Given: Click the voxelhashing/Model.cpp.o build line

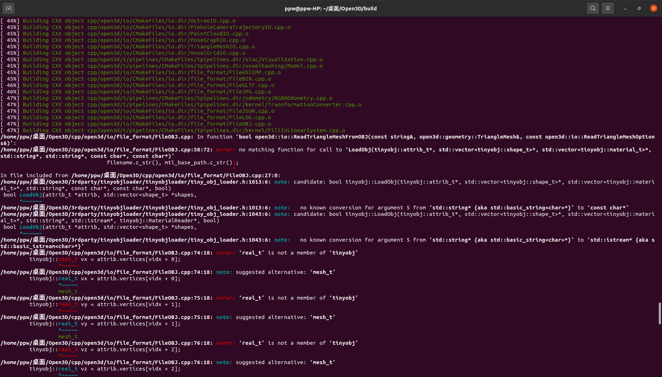Looking at the screenshot, I should click(x=162, y=66).
